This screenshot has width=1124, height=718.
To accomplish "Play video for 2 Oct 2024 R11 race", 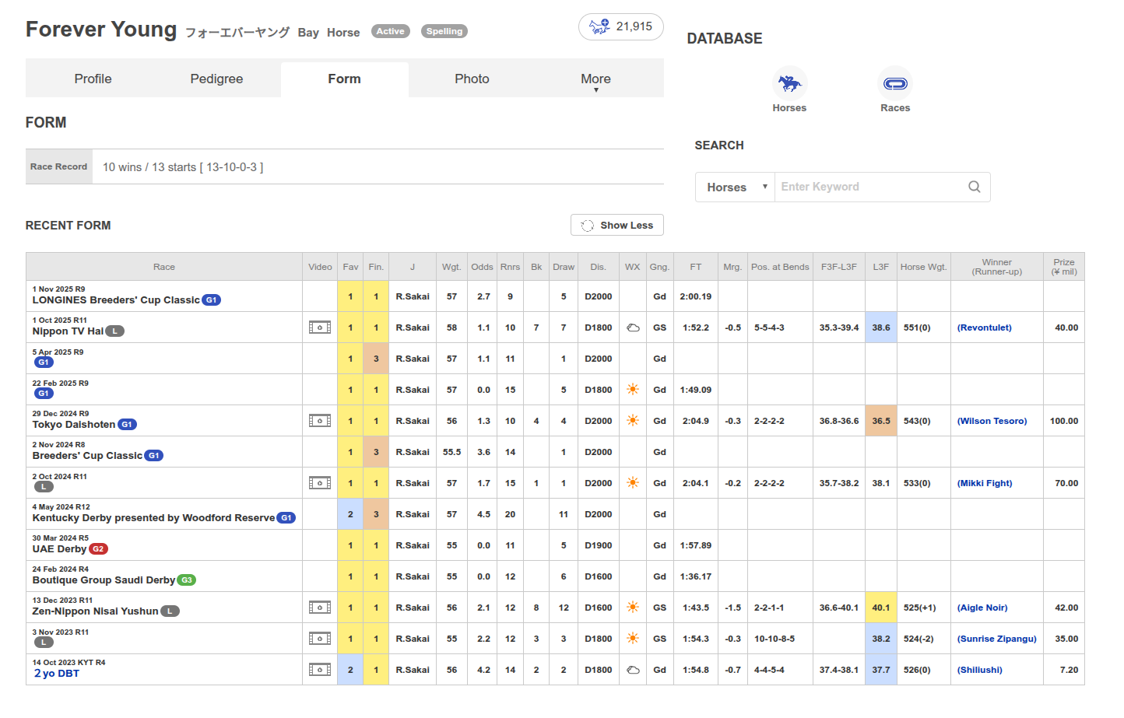I will pos(320,483).
